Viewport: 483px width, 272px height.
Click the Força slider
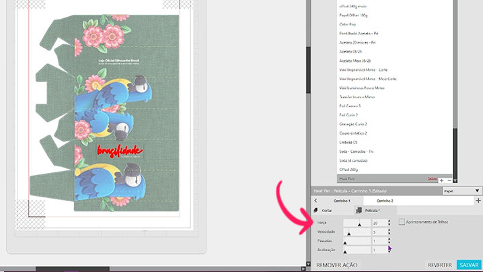pyautogui.click(x=357, y=223)
